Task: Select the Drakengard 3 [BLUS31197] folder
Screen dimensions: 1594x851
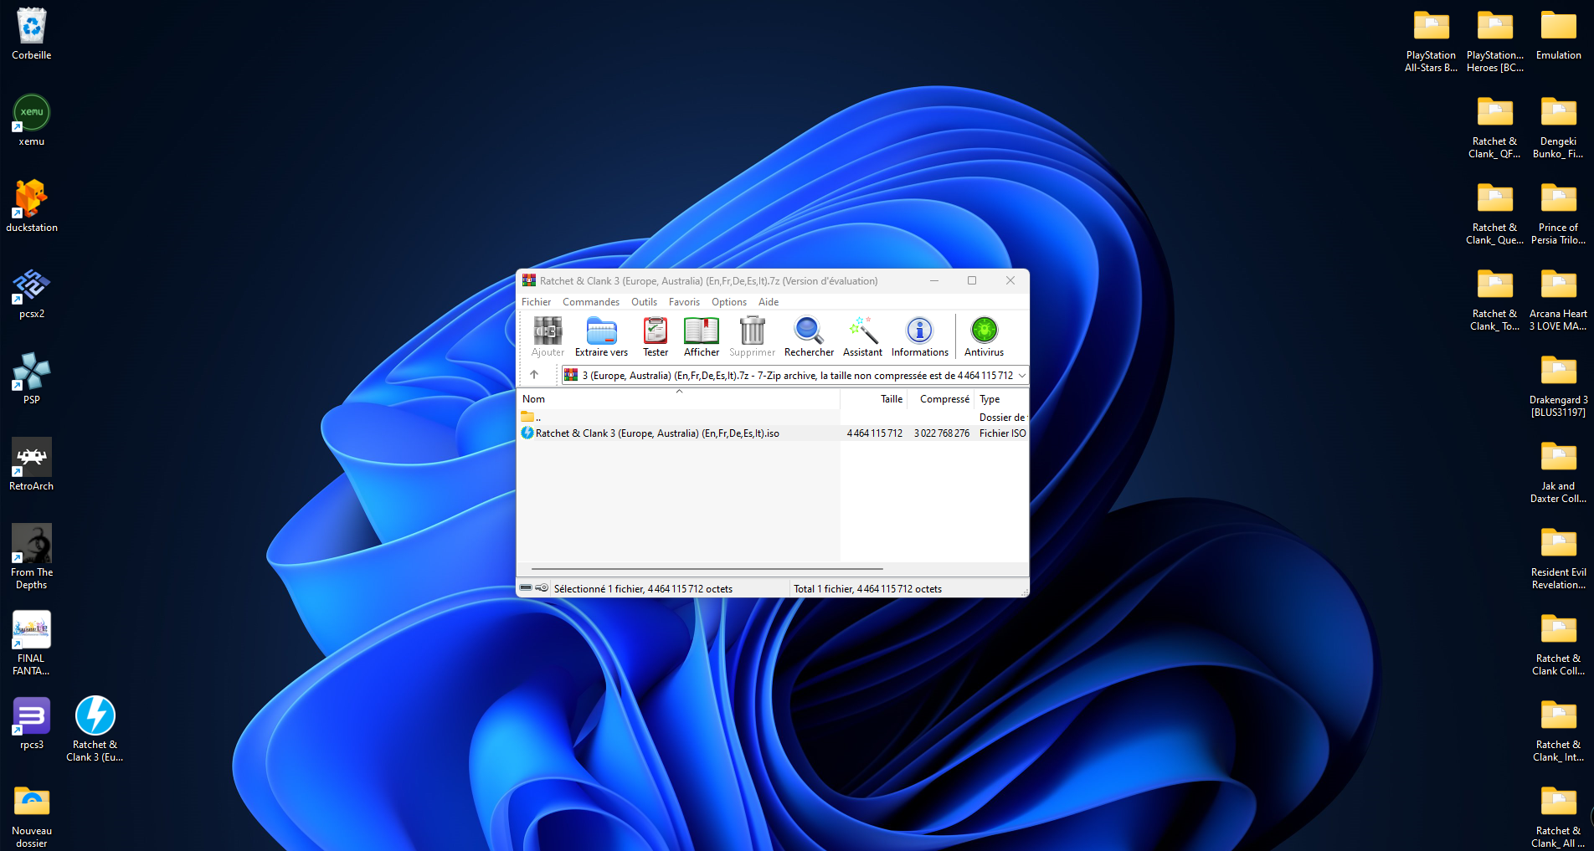Action: 1558,385
